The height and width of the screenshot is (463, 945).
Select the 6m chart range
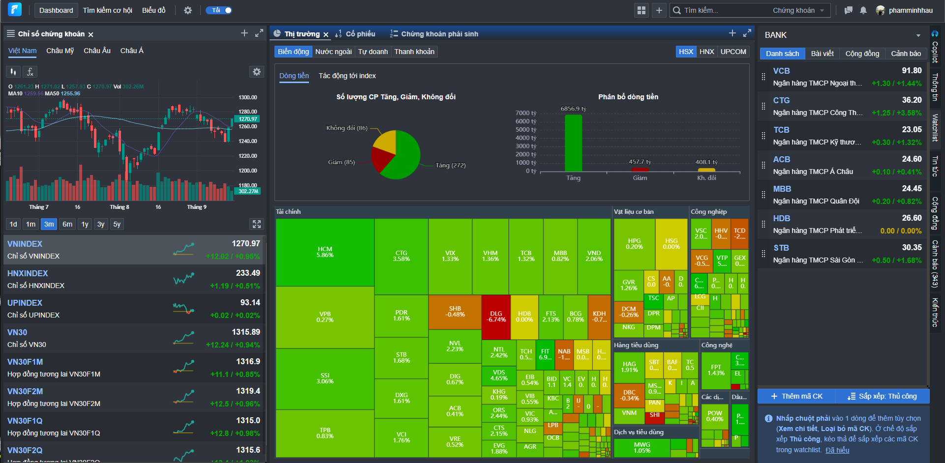pos(67,224)
